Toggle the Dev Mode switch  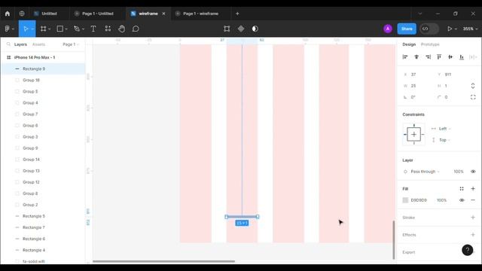point(429,29)
